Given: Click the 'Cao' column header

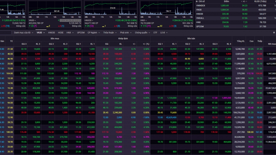Looking at the screenshot, I should [251, 41].
